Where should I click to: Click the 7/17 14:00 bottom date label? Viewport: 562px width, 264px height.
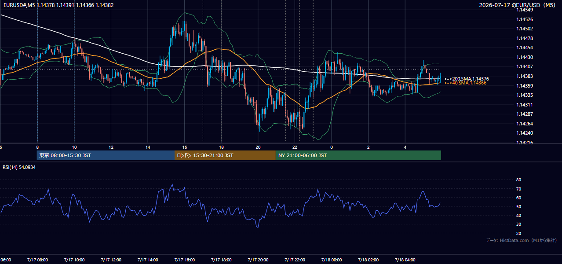pos(148,260)
